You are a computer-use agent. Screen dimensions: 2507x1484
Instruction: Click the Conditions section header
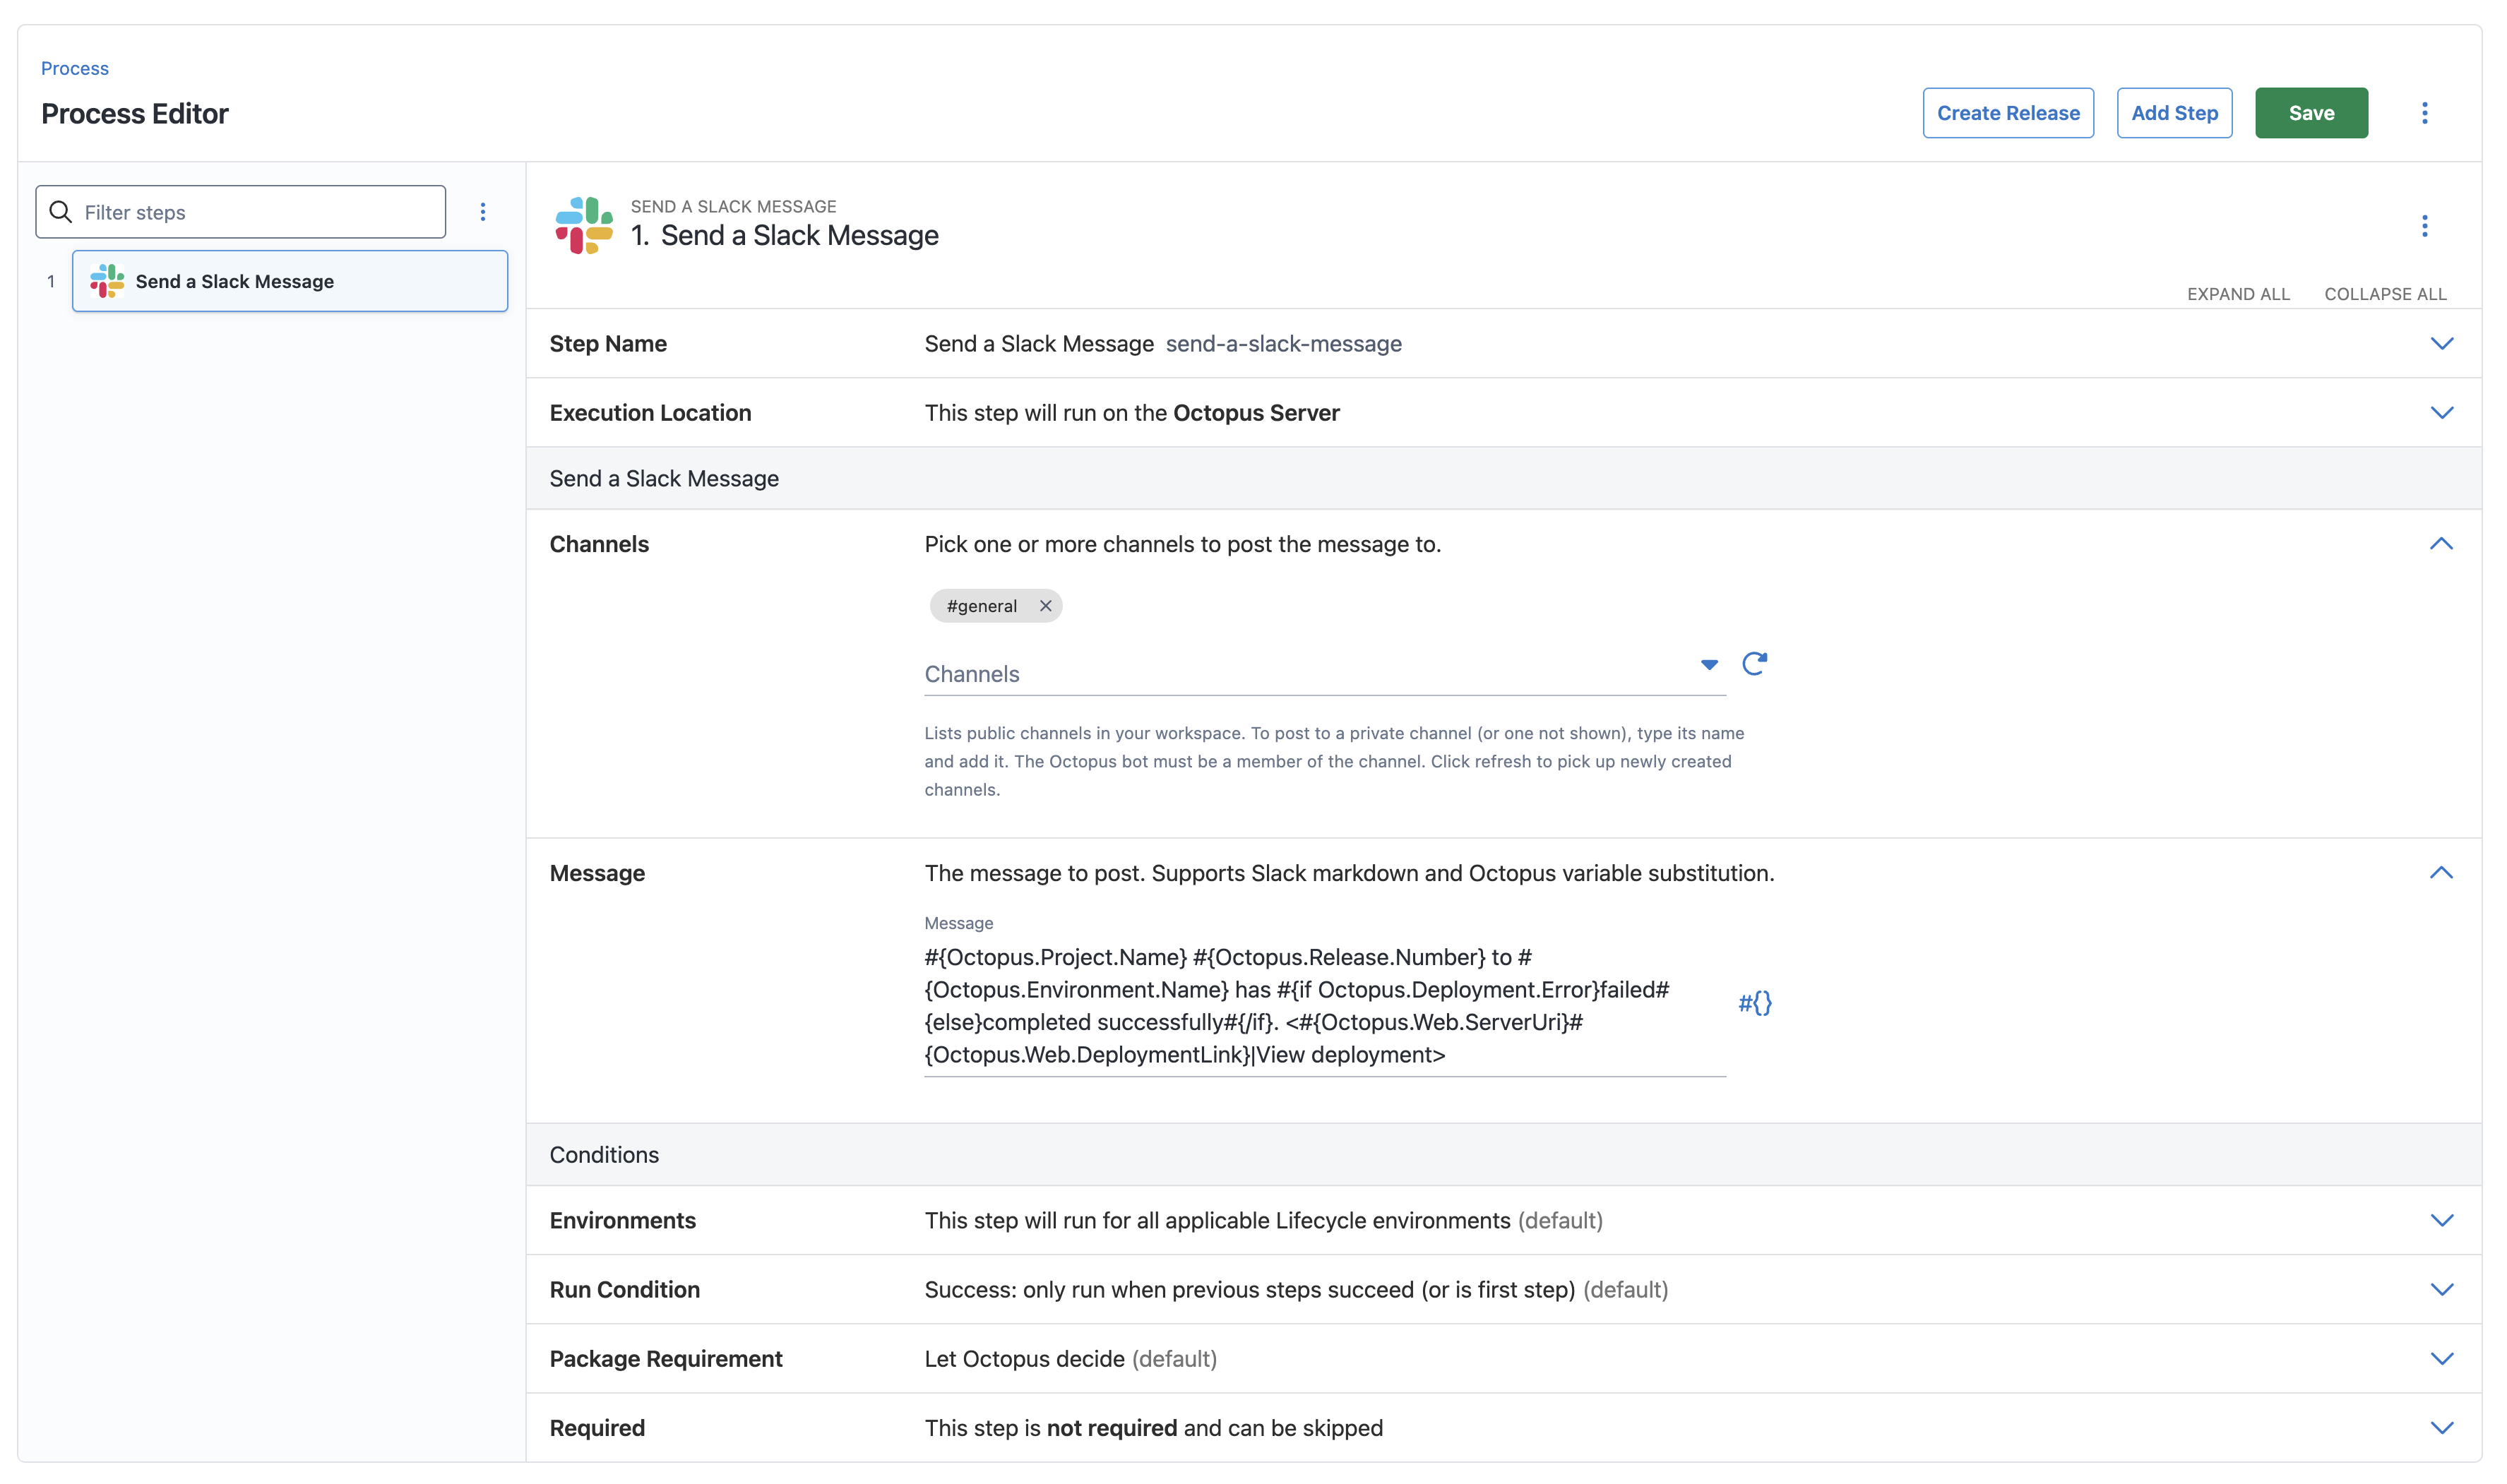tap(604, 1155)
